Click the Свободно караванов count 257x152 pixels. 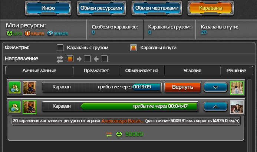93,32
